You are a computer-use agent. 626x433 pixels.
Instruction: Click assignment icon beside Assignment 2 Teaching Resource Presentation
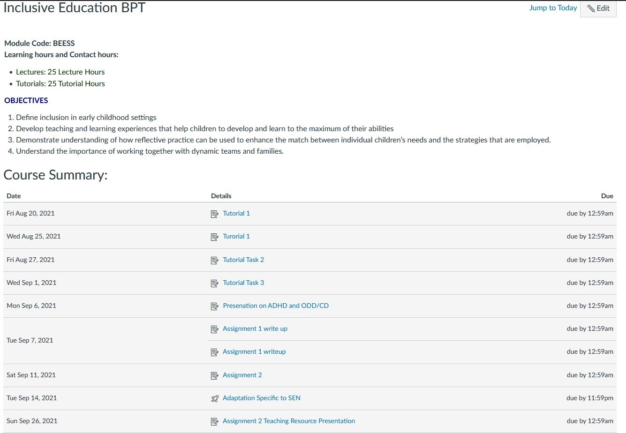coord(215,421)
